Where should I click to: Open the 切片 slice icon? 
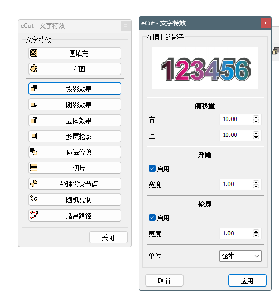pos(34,168)
